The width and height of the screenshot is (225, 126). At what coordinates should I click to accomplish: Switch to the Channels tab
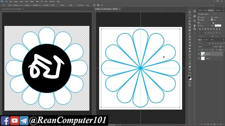coord(206,40)
